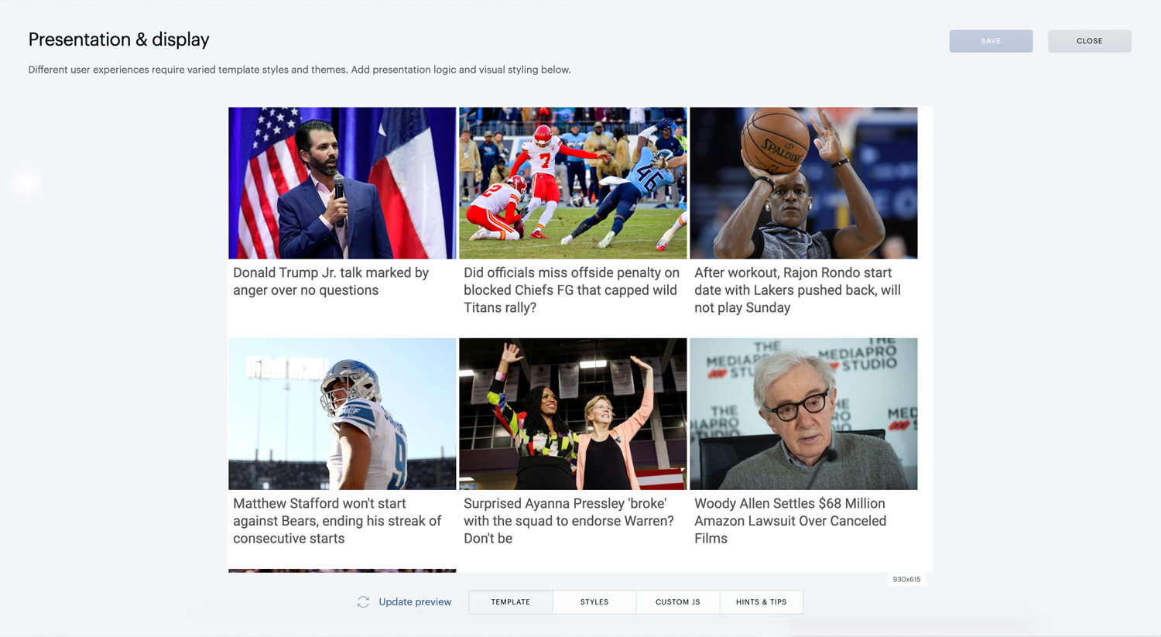Viewport: 1161px width, 637px height.
Task: Click the Save button
Action: pos(991,41)
